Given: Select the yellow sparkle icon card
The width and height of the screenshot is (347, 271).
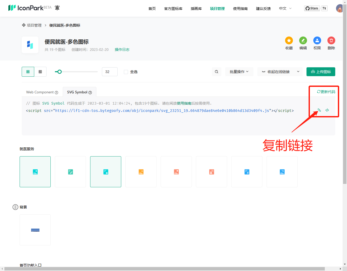Looking at the screenshot, I should 141,172.
